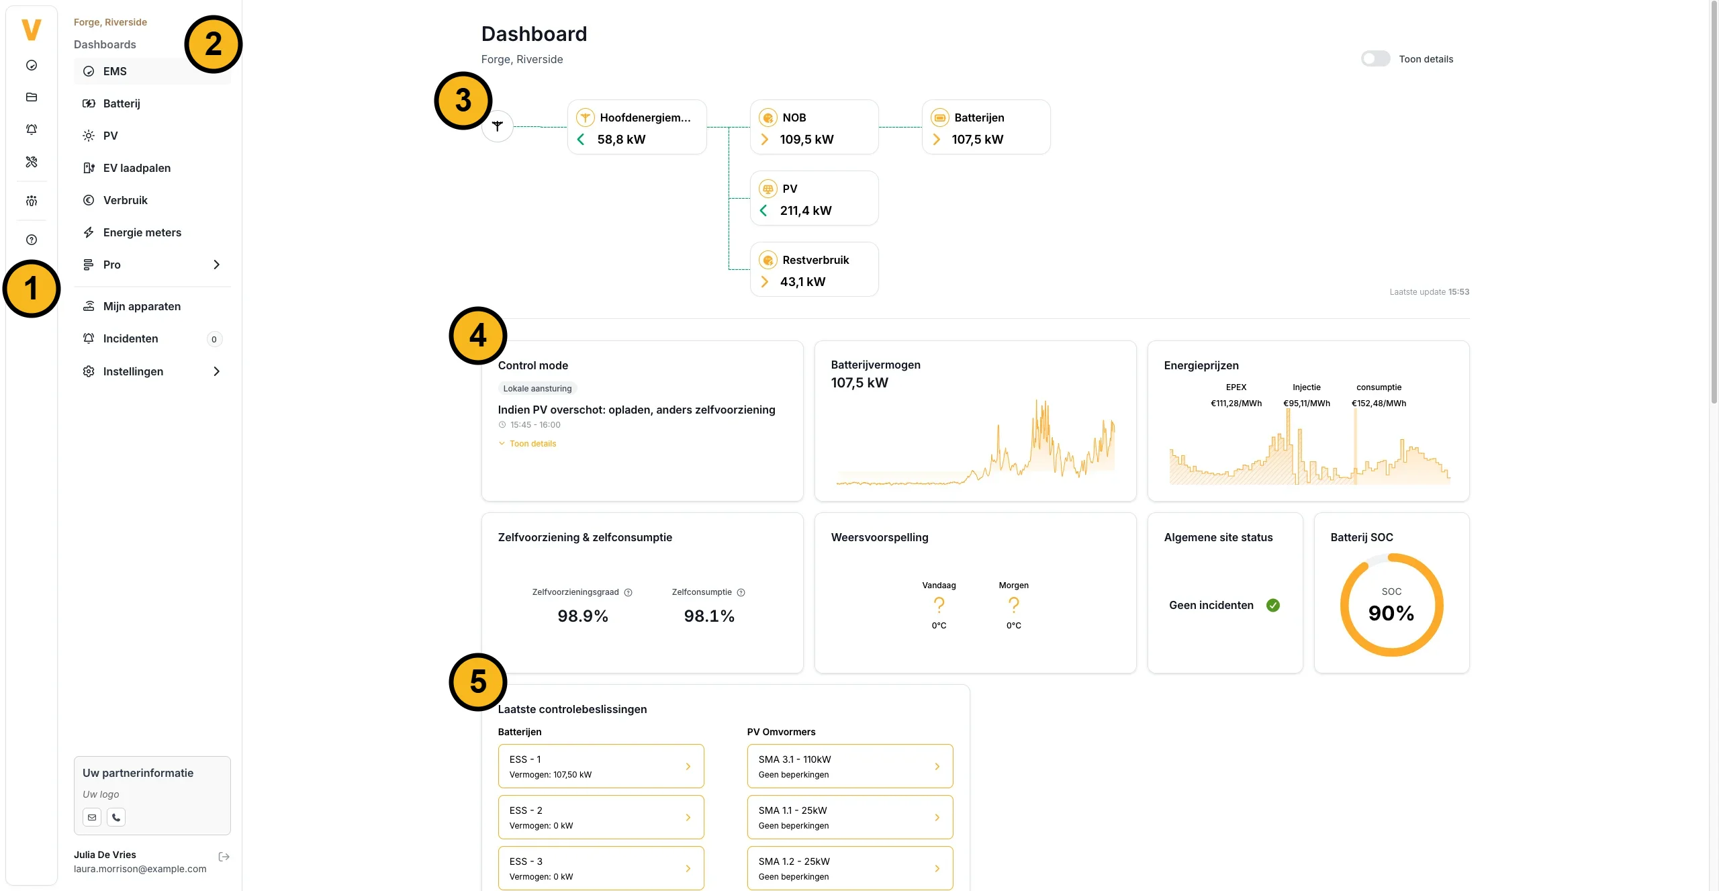
Task: Open the ESS - 1 battery decision card
Action: pyautogui.click(x=601, y=766)
